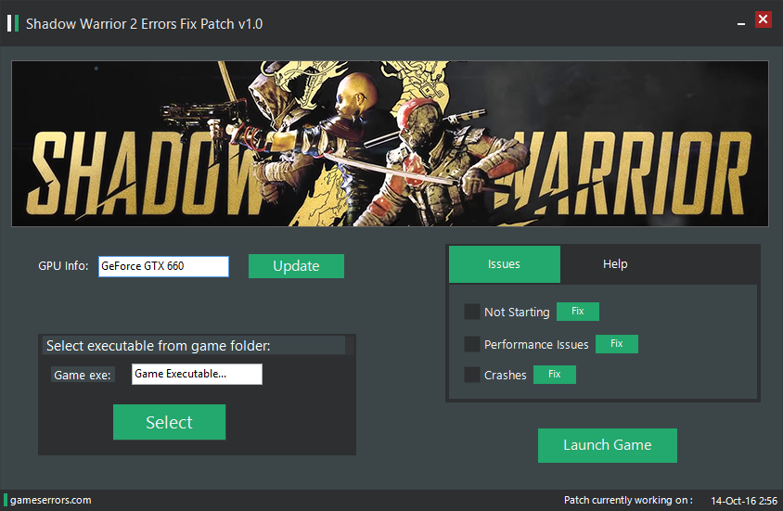Tick the Performance Issues checkbox
The width and height of the screenshot is (783, 511).
pyautogui.click(x=472, y=344)
